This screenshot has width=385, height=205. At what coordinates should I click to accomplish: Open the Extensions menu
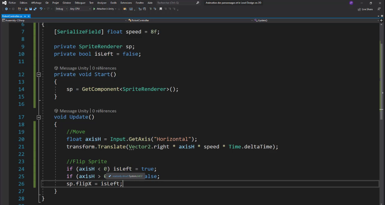click(x=126, y=3)
